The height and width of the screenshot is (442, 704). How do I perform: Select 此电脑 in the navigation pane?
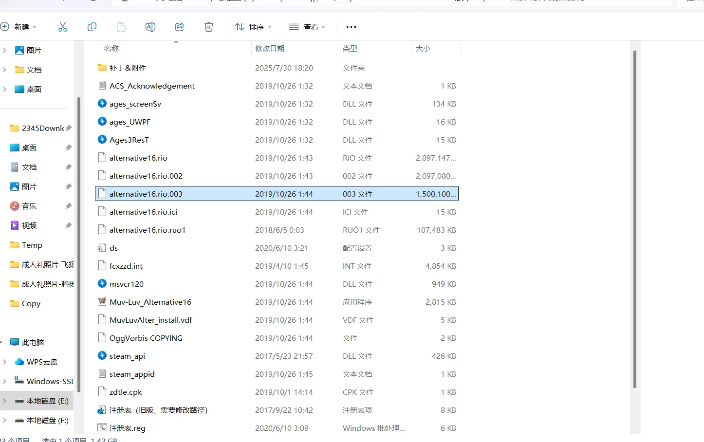[x=27, y=342]
